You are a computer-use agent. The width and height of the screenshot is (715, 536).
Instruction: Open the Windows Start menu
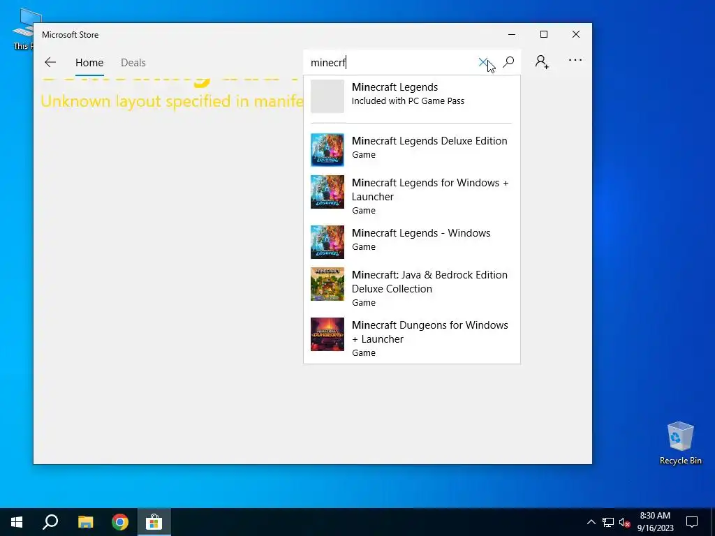click(17, 522)
